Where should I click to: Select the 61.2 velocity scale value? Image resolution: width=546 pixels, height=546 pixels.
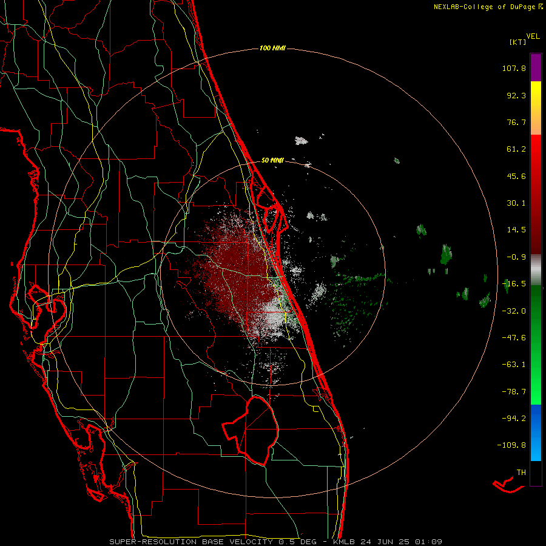click(516, 149)
